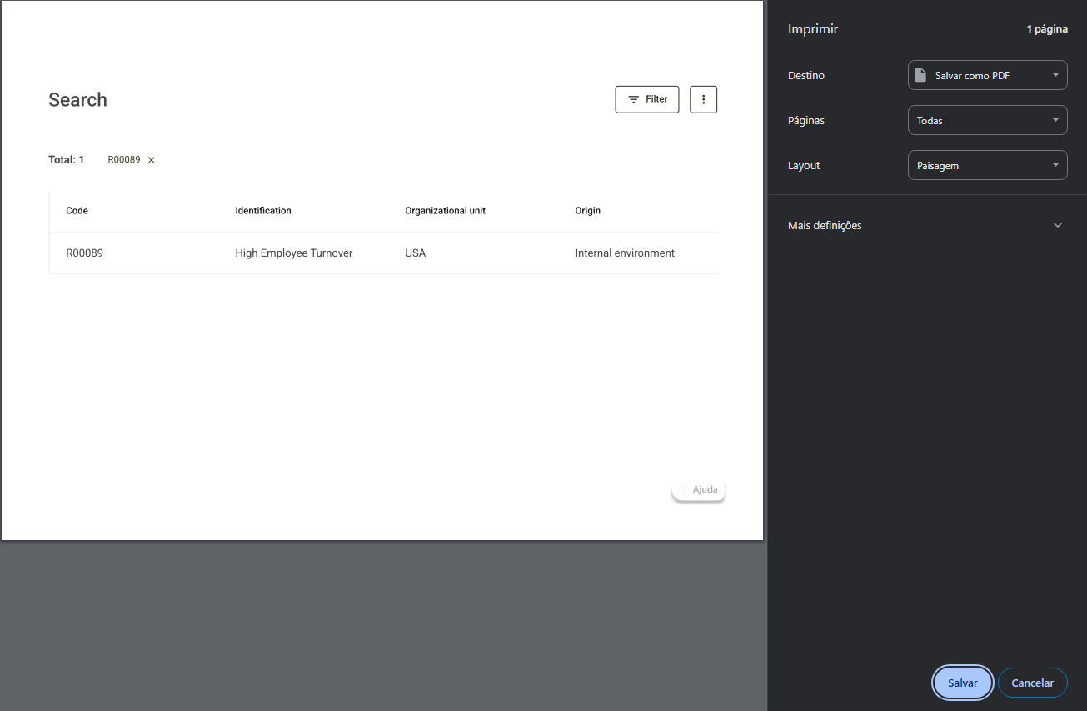Click the PDF document icon in Destino

click(x=920, y=75)
